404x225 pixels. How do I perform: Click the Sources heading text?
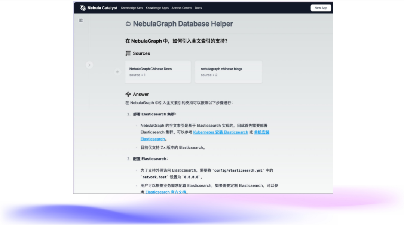141,53
